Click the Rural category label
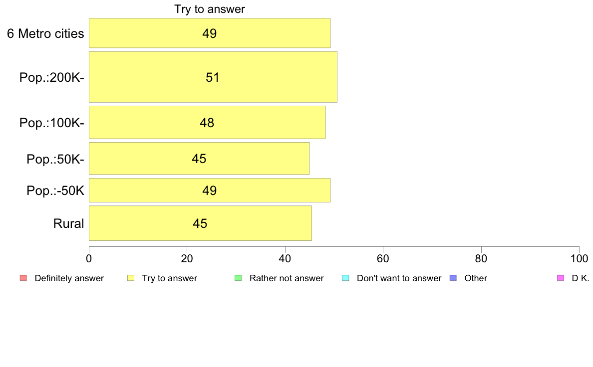The image size is (593, 367). coord(68,223)
